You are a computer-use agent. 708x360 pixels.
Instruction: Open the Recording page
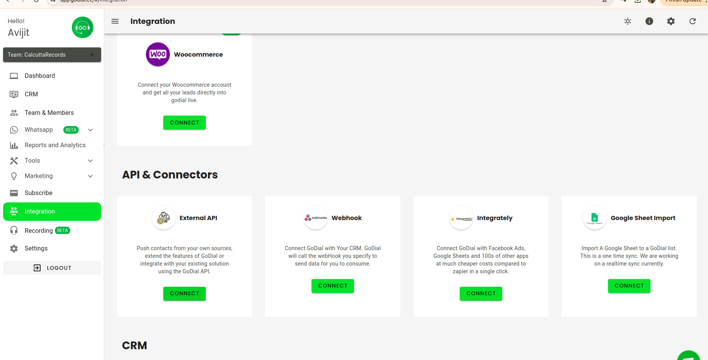coord(52,230)
